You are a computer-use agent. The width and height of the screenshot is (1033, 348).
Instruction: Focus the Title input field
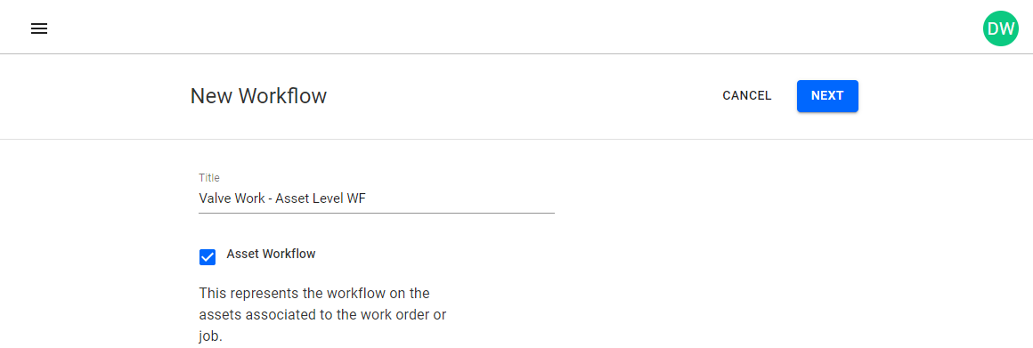pos(376,198)
